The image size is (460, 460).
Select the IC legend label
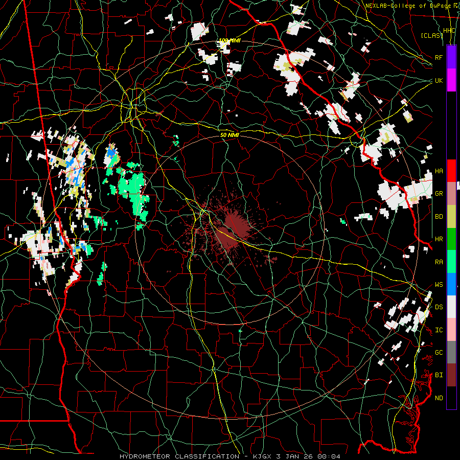(x=439, y=330)
